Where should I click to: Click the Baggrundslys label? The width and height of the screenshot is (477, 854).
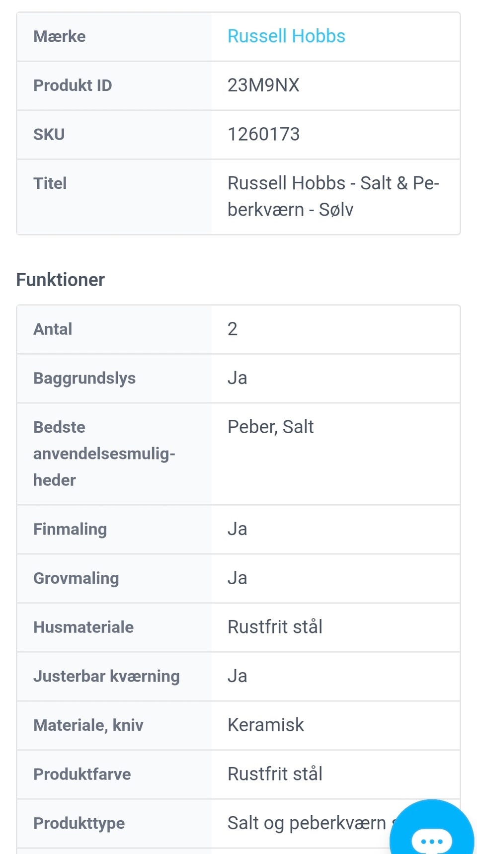coord(84,378)
